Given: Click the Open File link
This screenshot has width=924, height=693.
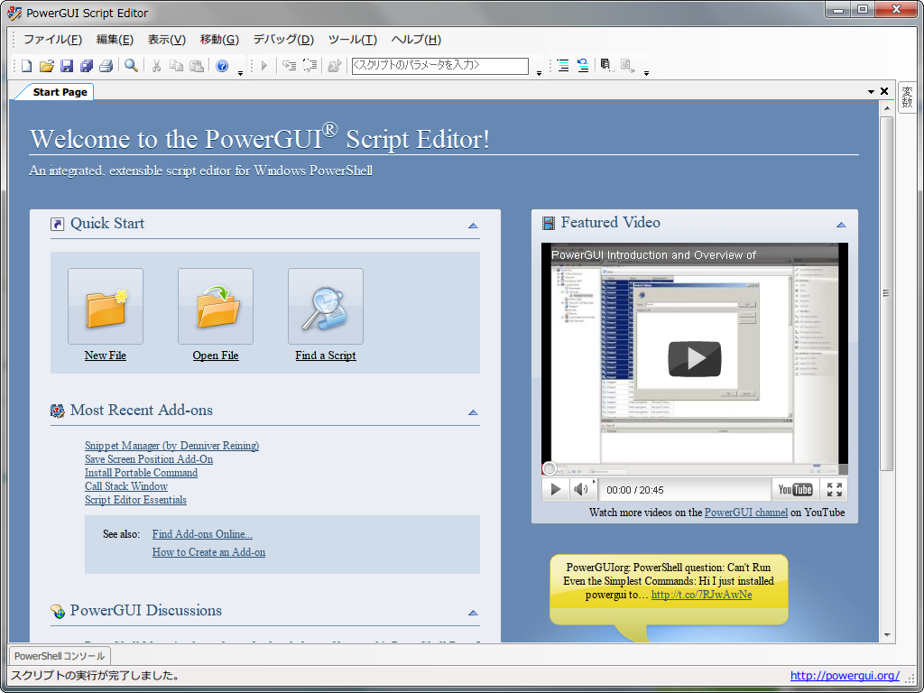Looking at the screenshot, I should [216, 356].
